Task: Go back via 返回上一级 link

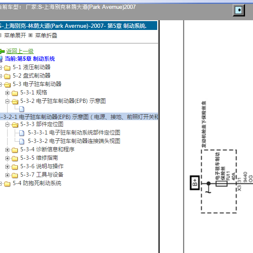Action: [x=20, y=51]
